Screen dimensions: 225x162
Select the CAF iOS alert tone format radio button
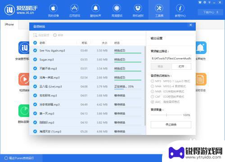pyautogui.click(x=153, y=97)
